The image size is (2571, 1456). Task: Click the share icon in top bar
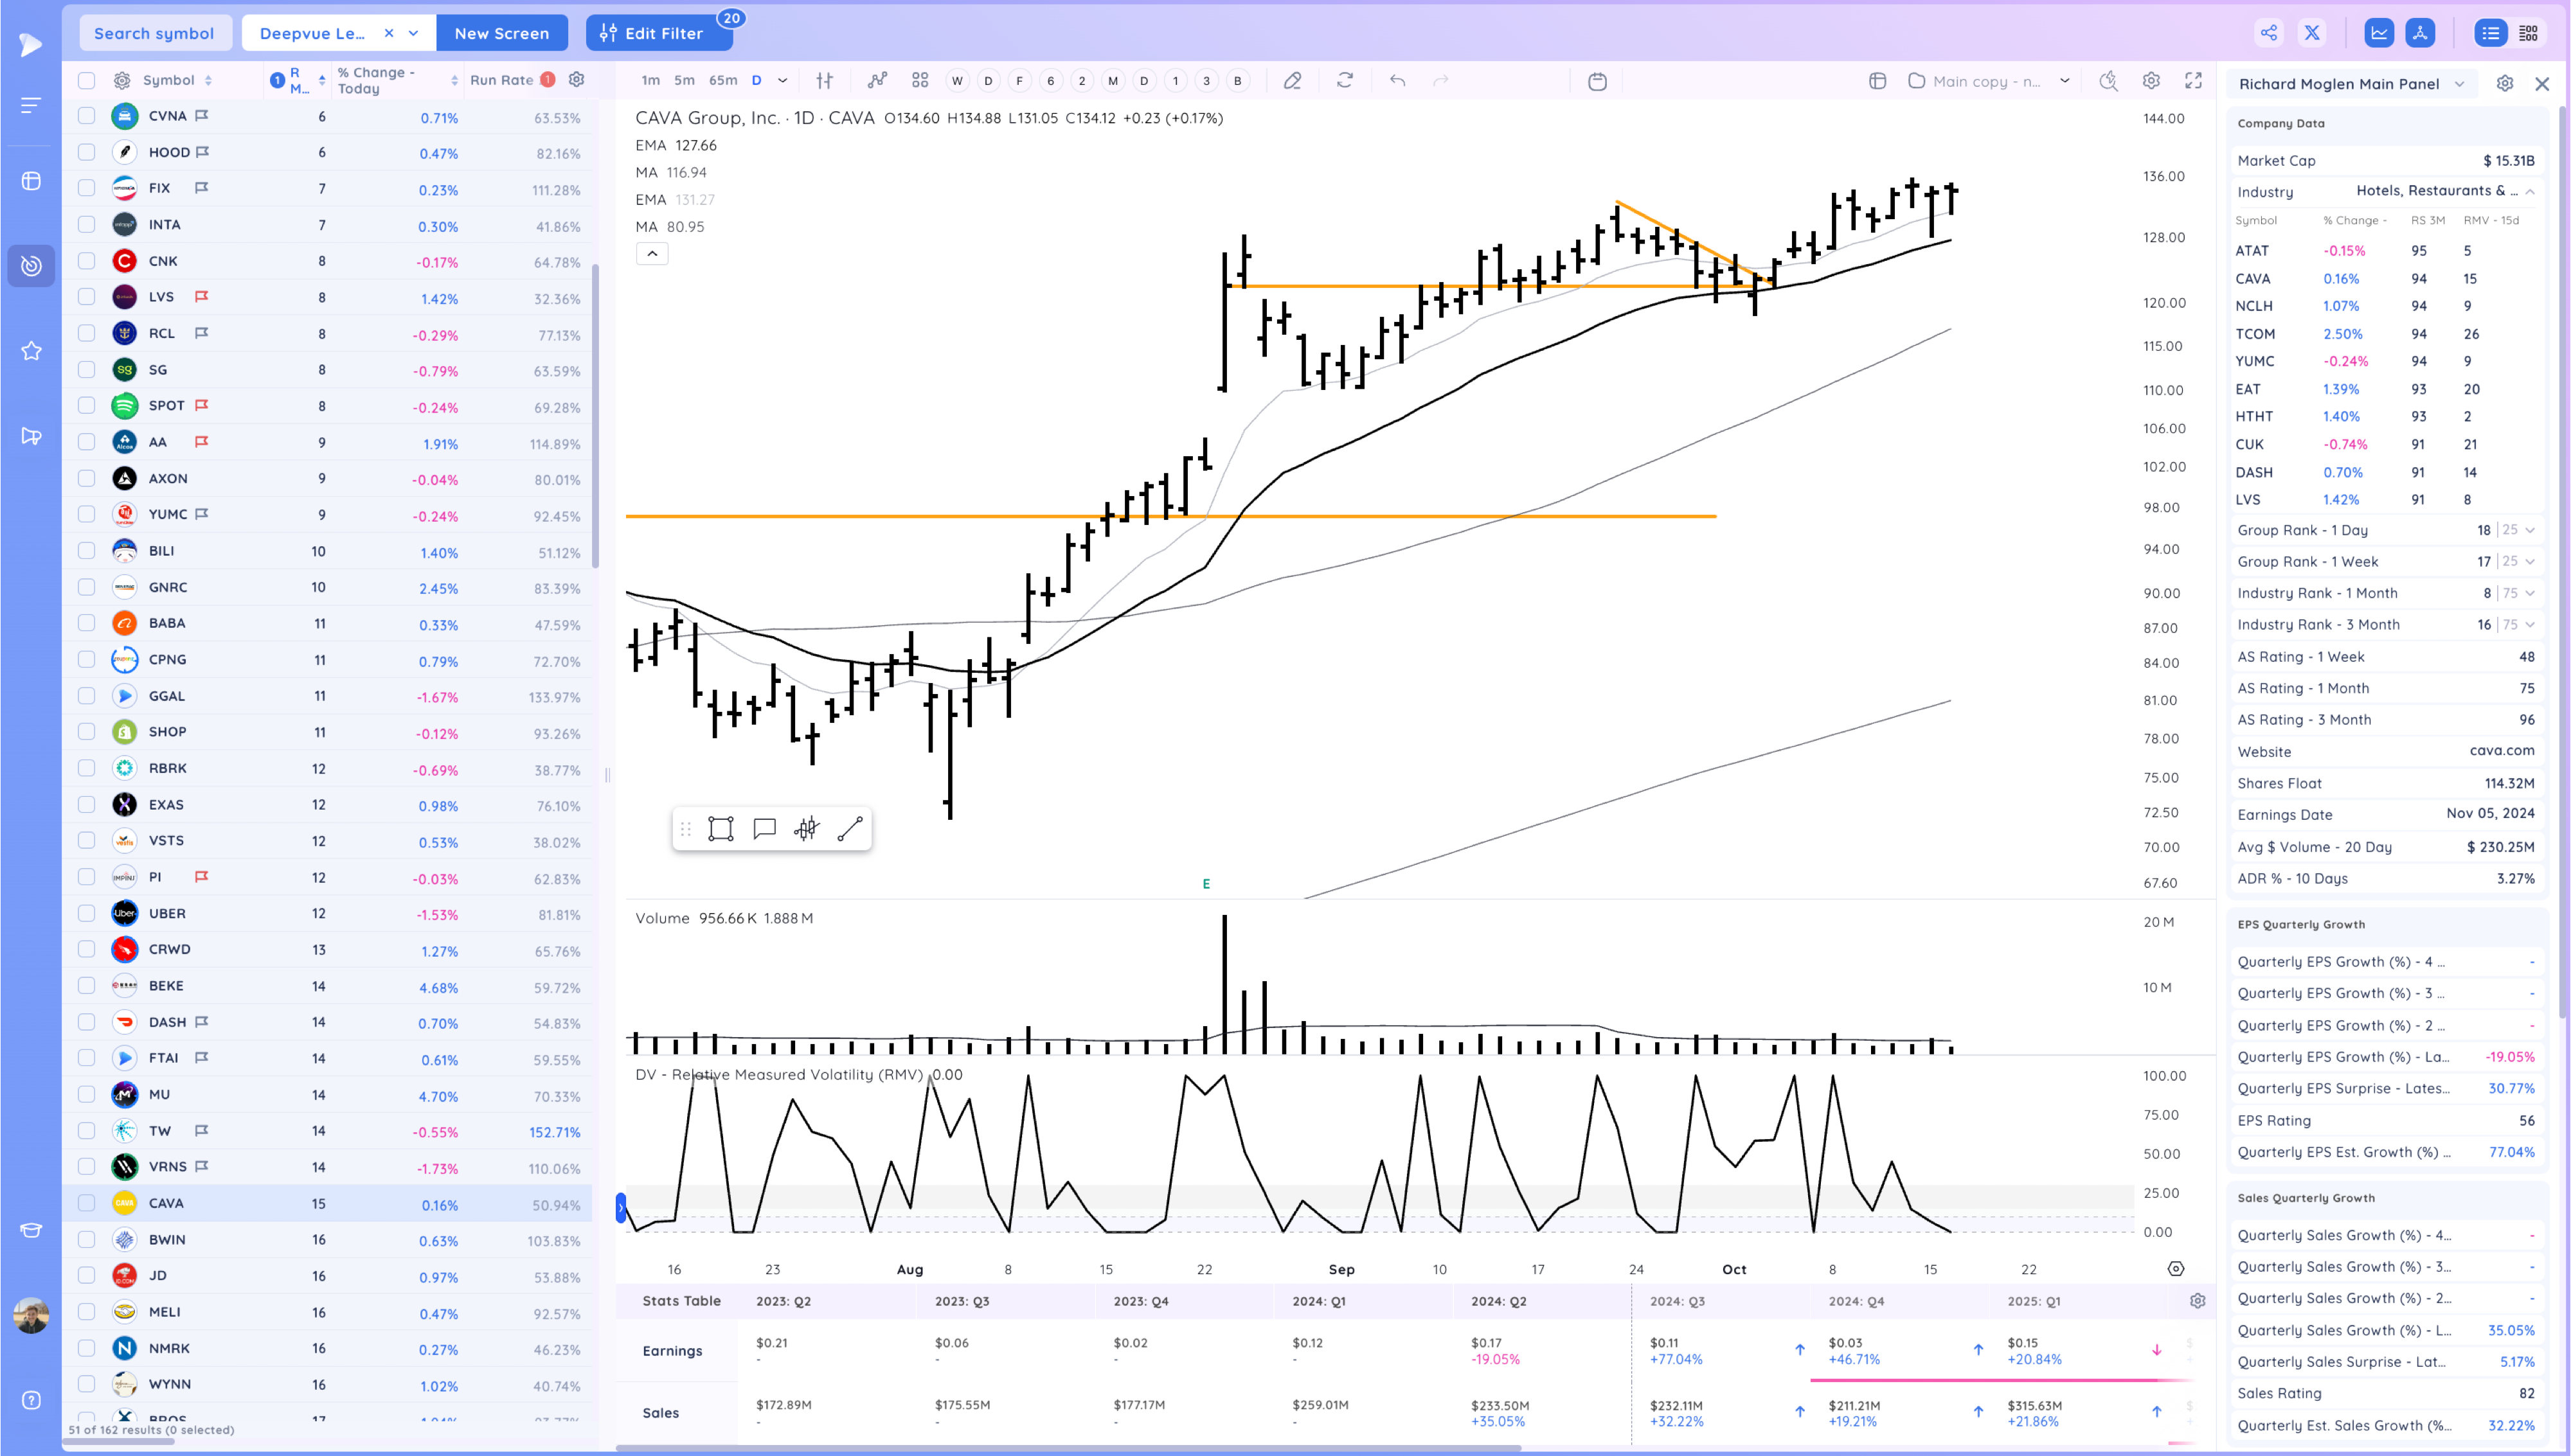pos(2269,33)
